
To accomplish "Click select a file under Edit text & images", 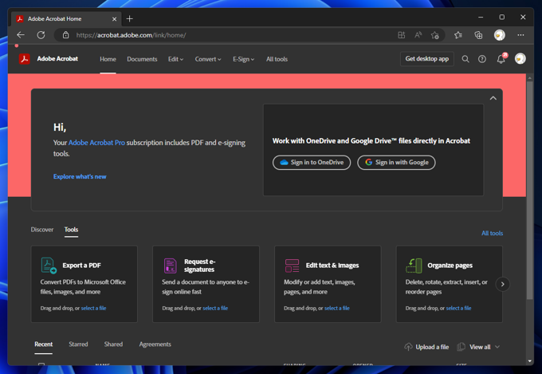I will coord(336,309).
